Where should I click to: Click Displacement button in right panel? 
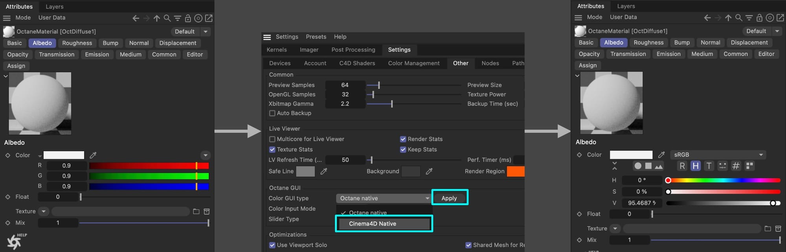(x=749, y=43)
